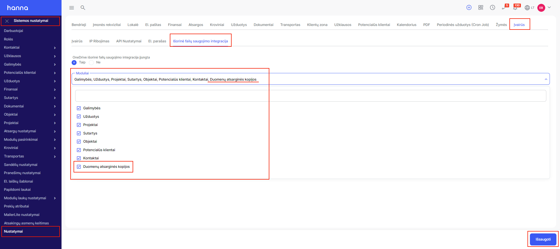
Task: Expand Finansai sidebar submenu
Action: [x=55, y=90]
